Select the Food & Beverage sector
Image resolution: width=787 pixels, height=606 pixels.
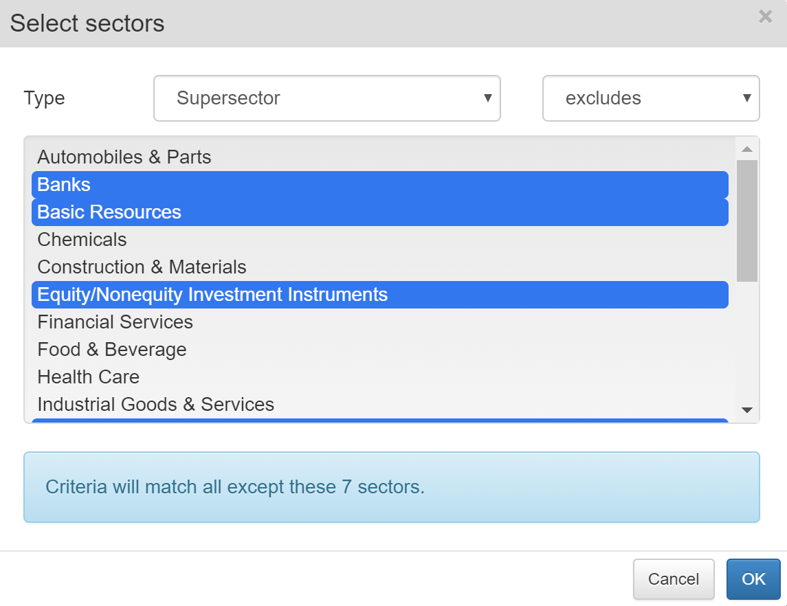(380, 350)
